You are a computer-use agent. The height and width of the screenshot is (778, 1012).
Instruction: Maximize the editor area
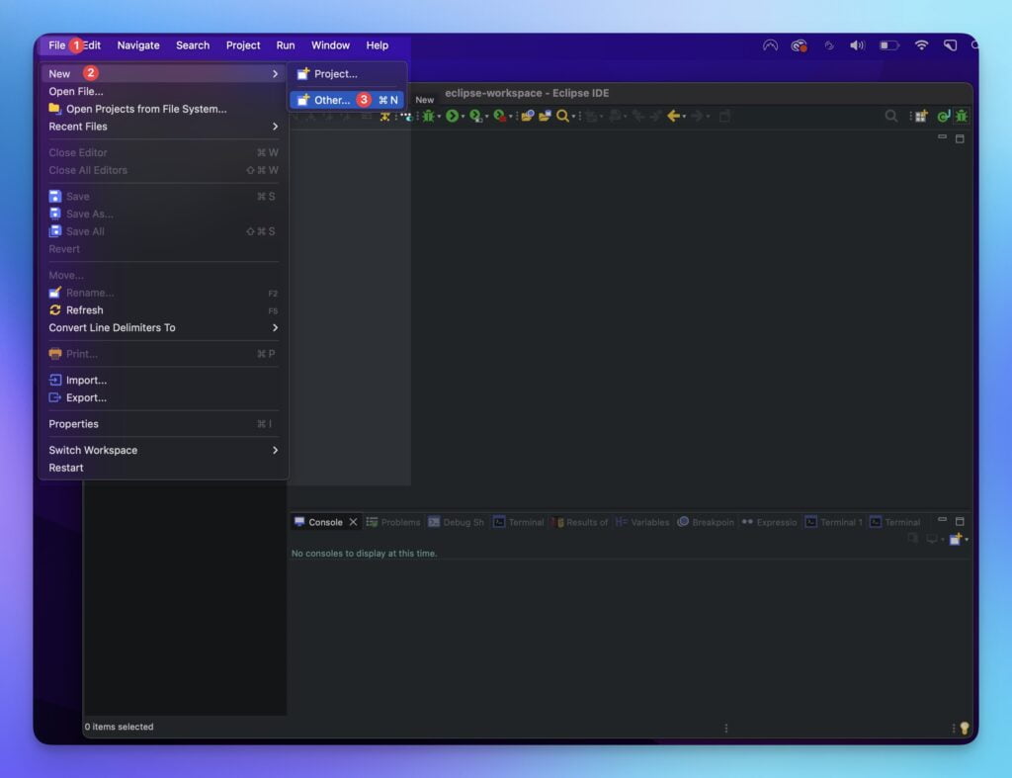pyautogui.click(x=960, y=138)
